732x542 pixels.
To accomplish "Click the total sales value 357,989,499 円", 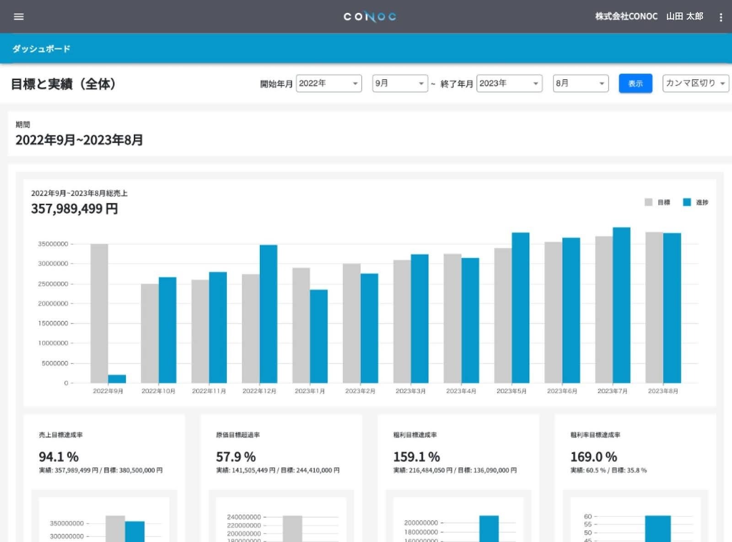I will click(75, 209).
